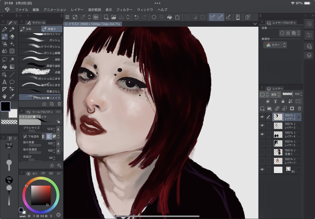Viewport: 315px width, 219px height.
Task: Create new layer folder icon
Action: coord(270,108)
